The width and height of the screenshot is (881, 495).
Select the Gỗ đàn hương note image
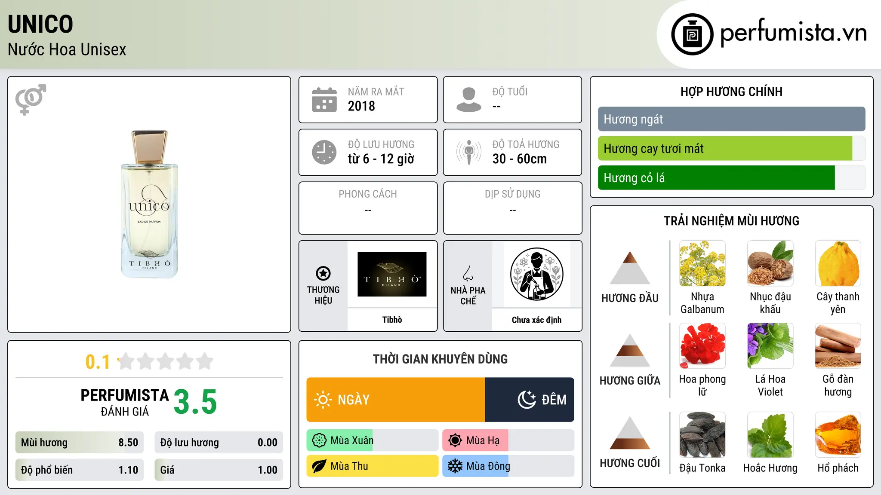tap(838, 346)
